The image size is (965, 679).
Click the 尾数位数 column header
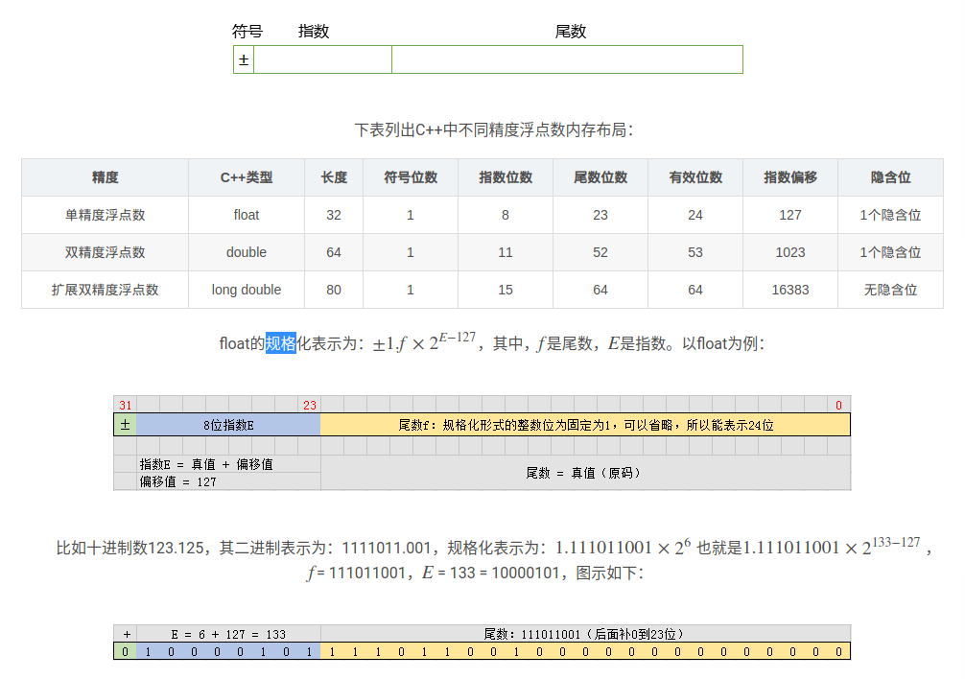pyautogui.click(x=600, y=177)
